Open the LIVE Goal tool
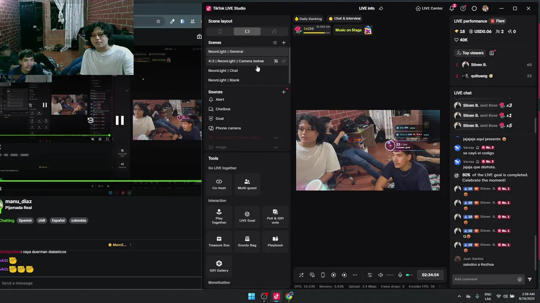 pos(247,217)
